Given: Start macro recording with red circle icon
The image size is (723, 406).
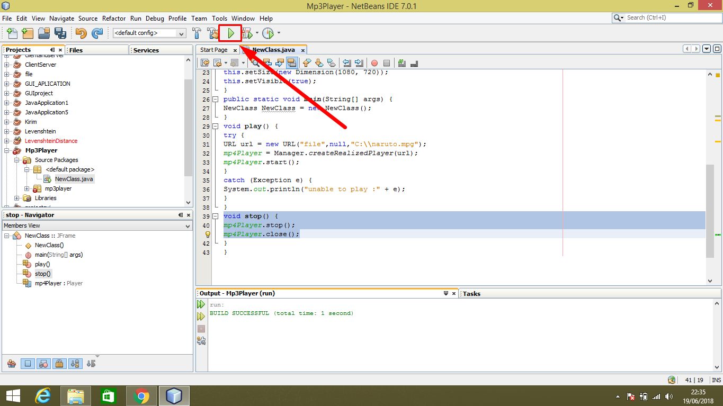Looking at the screenshot, I should (x=374, y=63).
